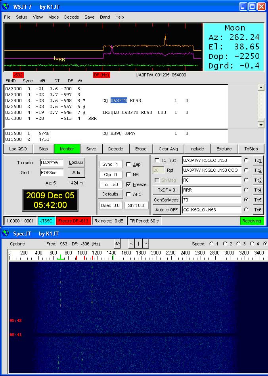268x376 pixels.
Task: Click the Auto is OFF button
Action: [x=167, y=210]
